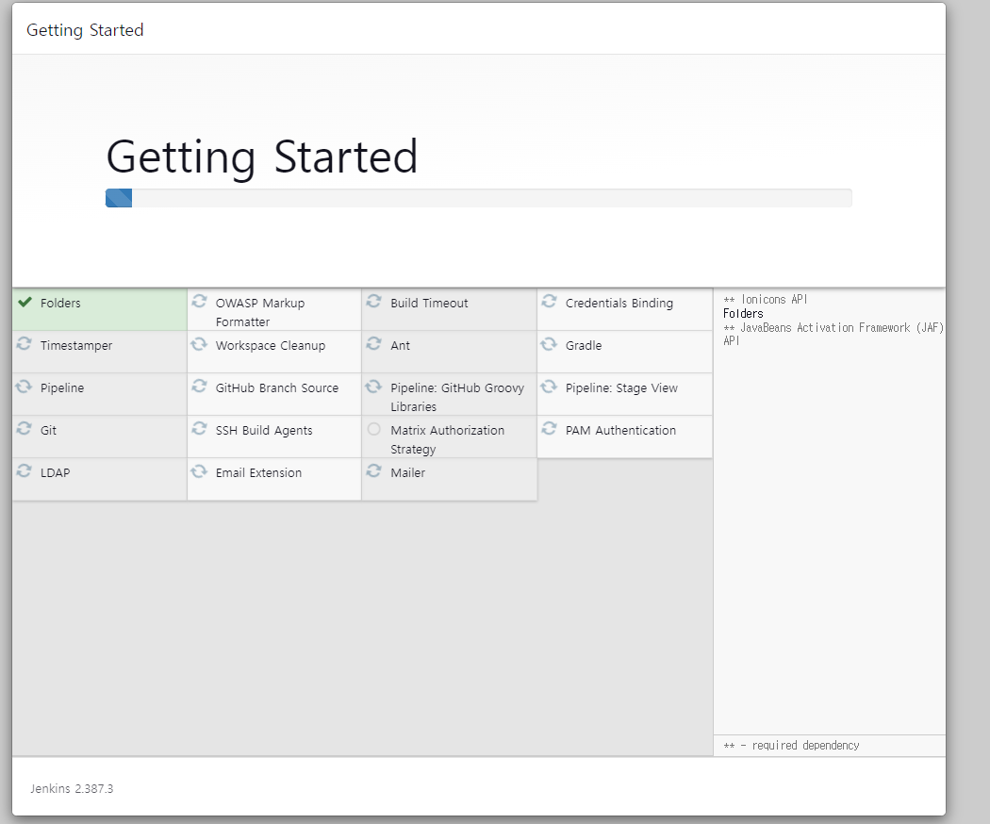Viewport: 990px width, 824px height.
Task: Click the PAM Authentication label
Action: pos(620,430)
